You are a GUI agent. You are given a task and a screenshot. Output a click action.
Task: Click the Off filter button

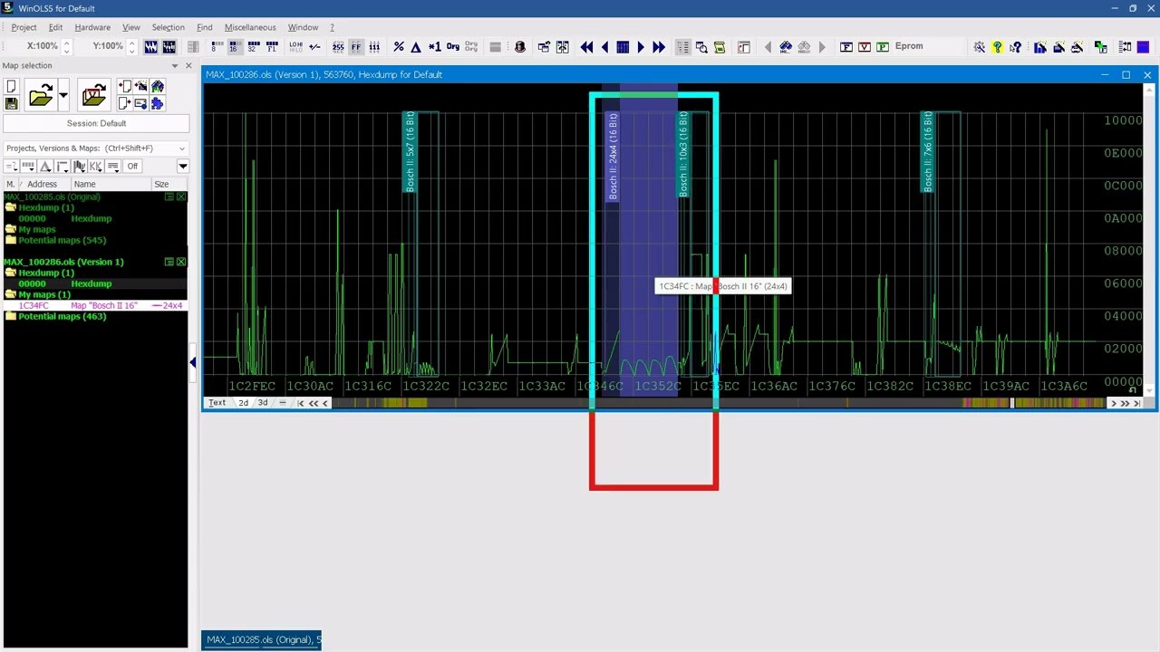(x=132, y=166)
